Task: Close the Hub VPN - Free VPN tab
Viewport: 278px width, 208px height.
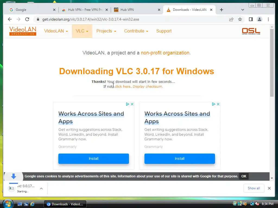Action: click(106, 10)
